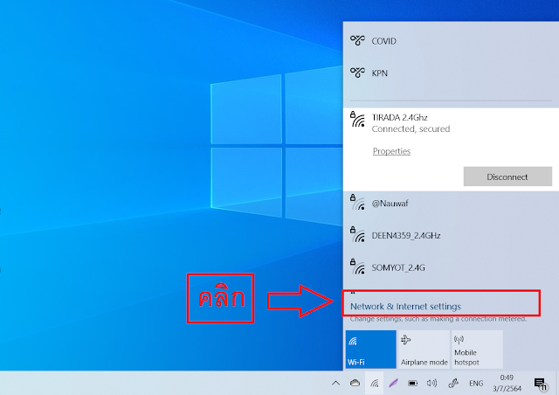559x395 pixels.
Task: Toggle the Airplane mode tile
Action: coord(424,349)
